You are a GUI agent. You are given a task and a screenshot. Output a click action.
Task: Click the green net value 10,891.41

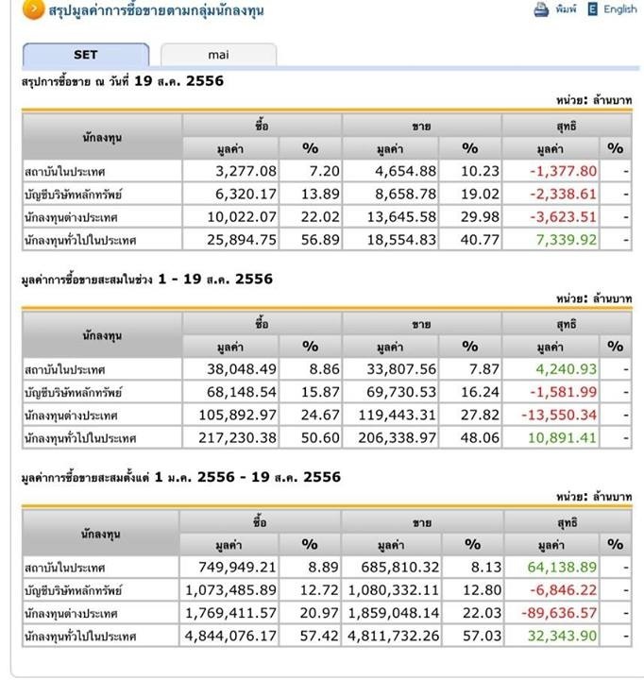(x=563, y=438)
